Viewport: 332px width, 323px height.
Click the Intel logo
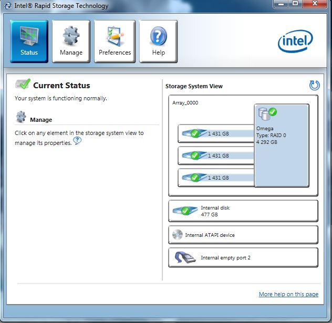tap(295, 41)
